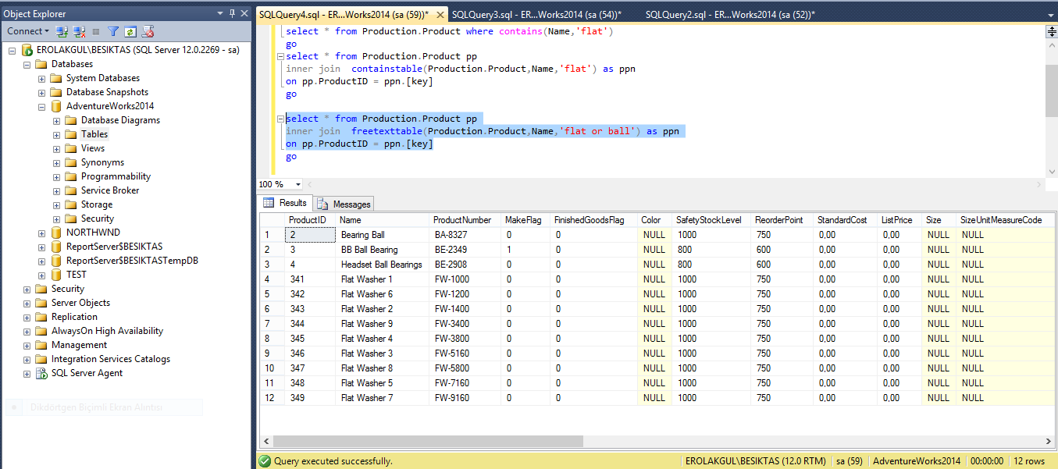Collapse the AdventureWorks2014 database node

[x=42, y=106]
